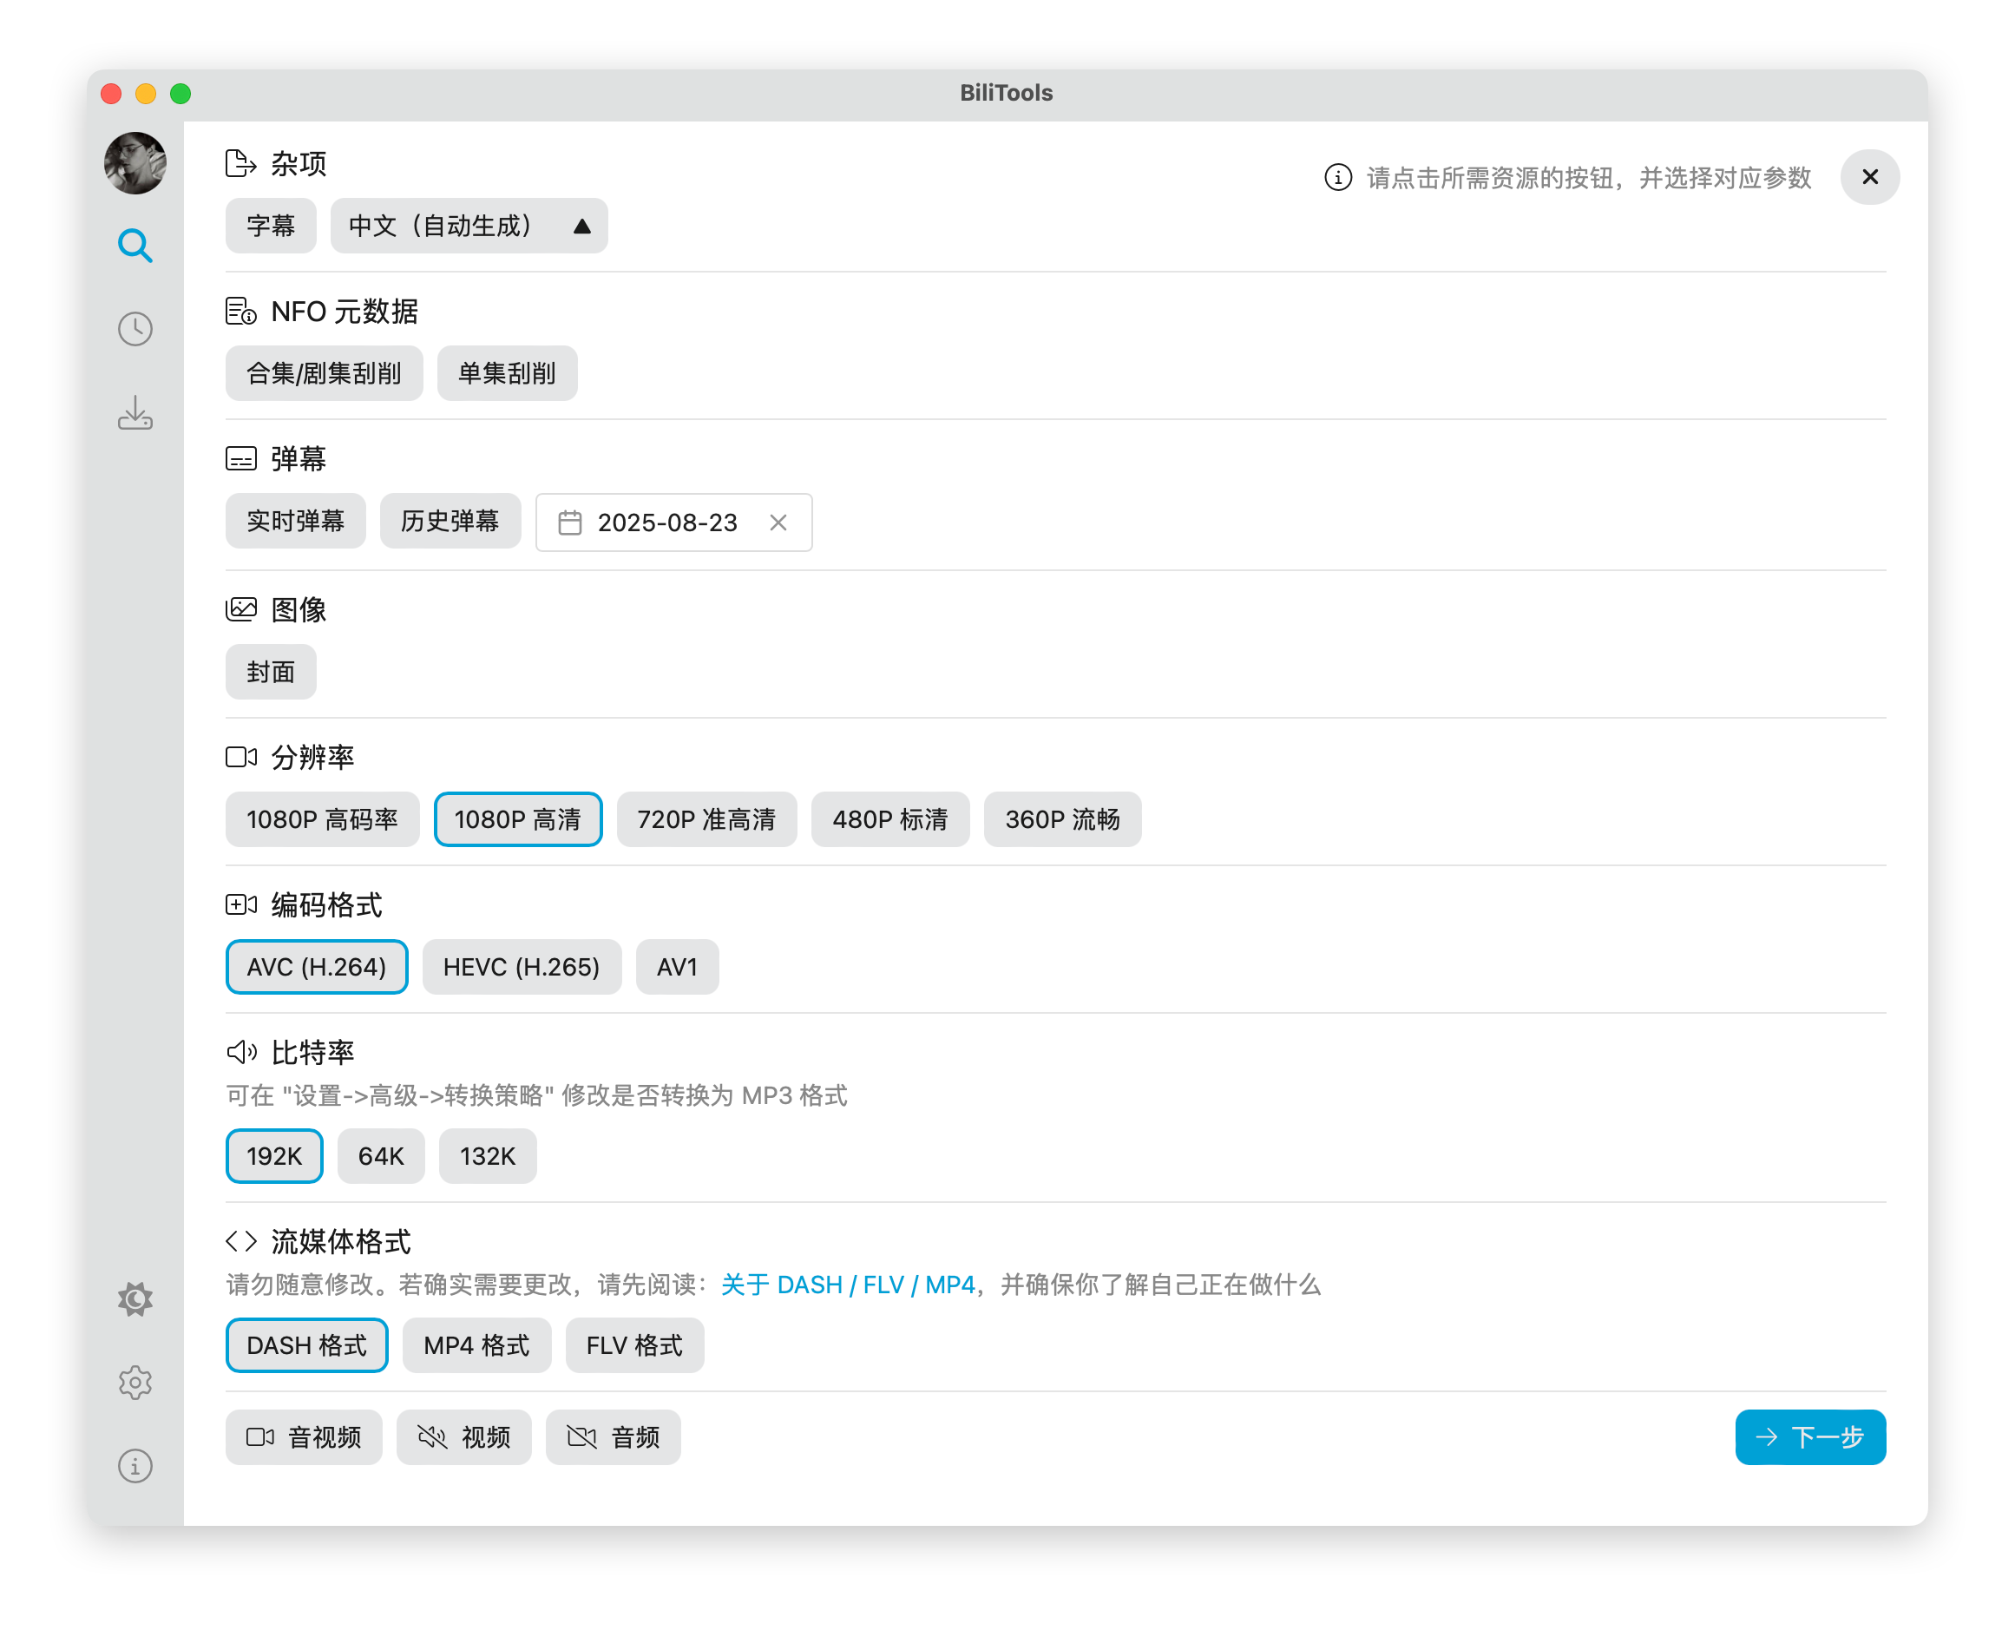Select 64K audio bitrate
This screenshot has width=2015, height=1630.
click(x=381, y=1156)
